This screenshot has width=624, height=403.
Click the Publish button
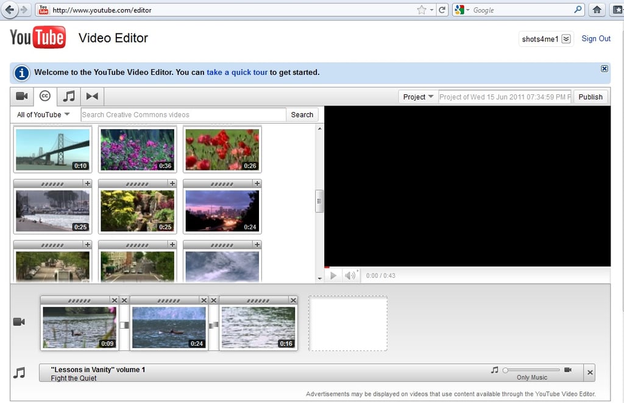click(590, 96)
